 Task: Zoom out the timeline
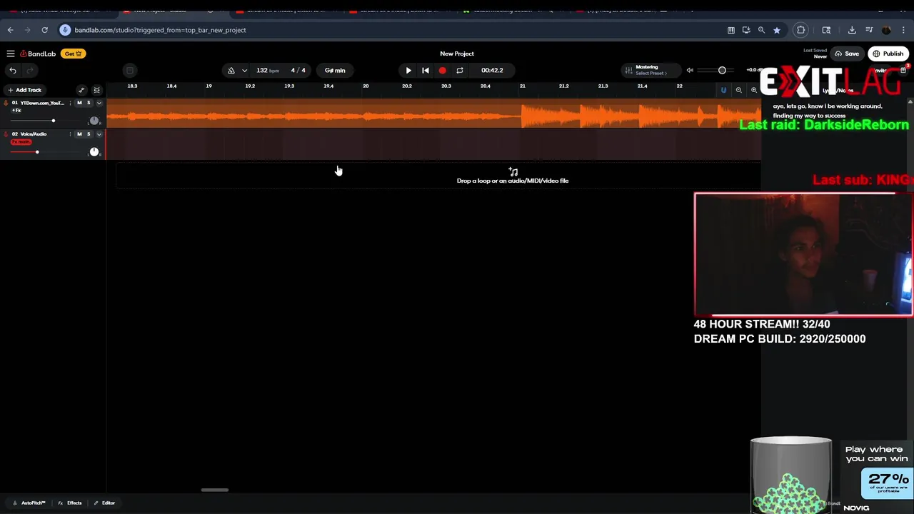(739, 90)
